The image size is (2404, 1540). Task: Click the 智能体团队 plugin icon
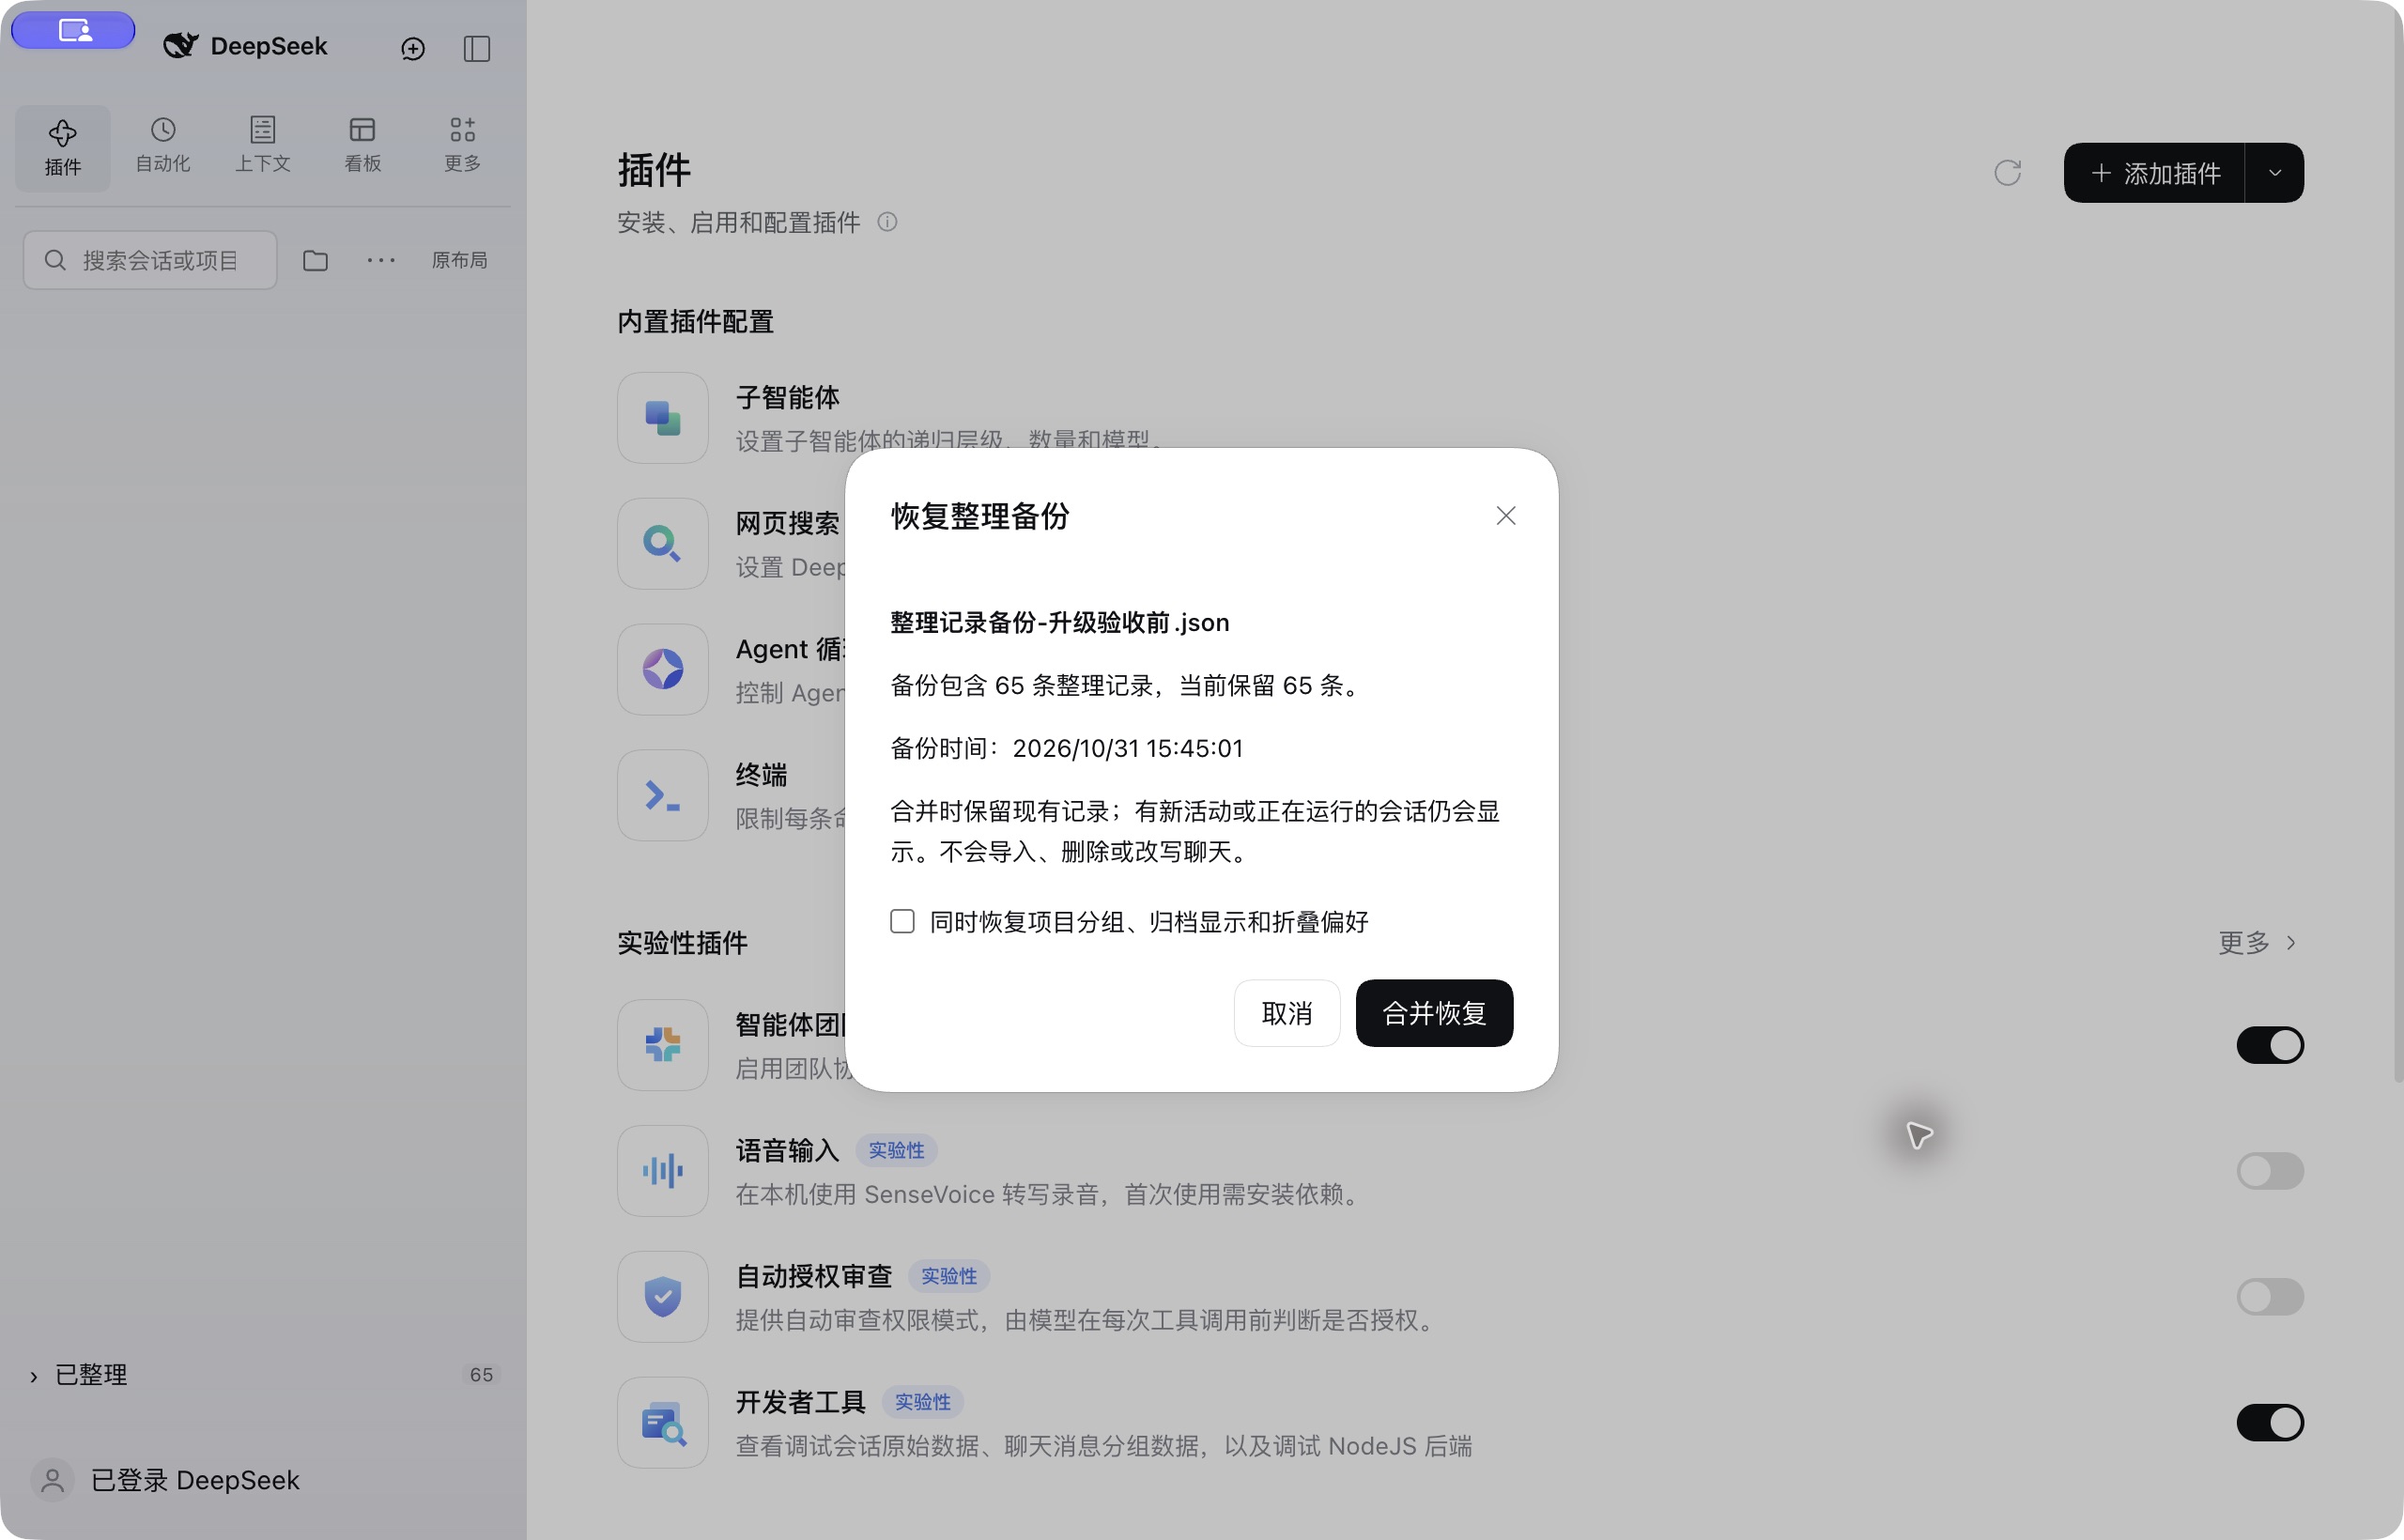click(663, 1045)
